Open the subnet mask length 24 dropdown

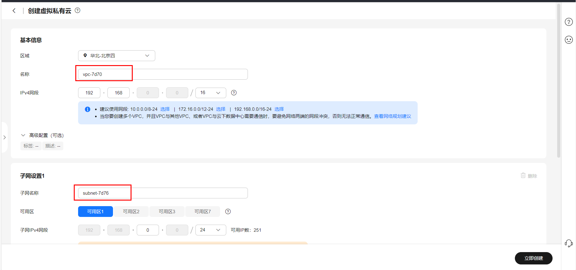pos(211,230)
